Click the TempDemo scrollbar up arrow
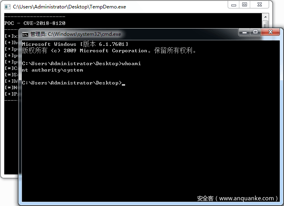The image size is (284, 206). 265,17
